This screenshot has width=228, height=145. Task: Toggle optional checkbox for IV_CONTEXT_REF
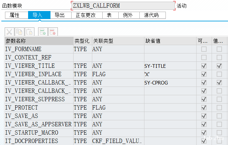pyautogui.click(x=204, y=57)
